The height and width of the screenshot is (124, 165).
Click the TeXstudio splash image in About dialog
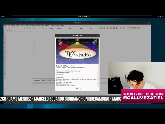(x=77, y=51)
